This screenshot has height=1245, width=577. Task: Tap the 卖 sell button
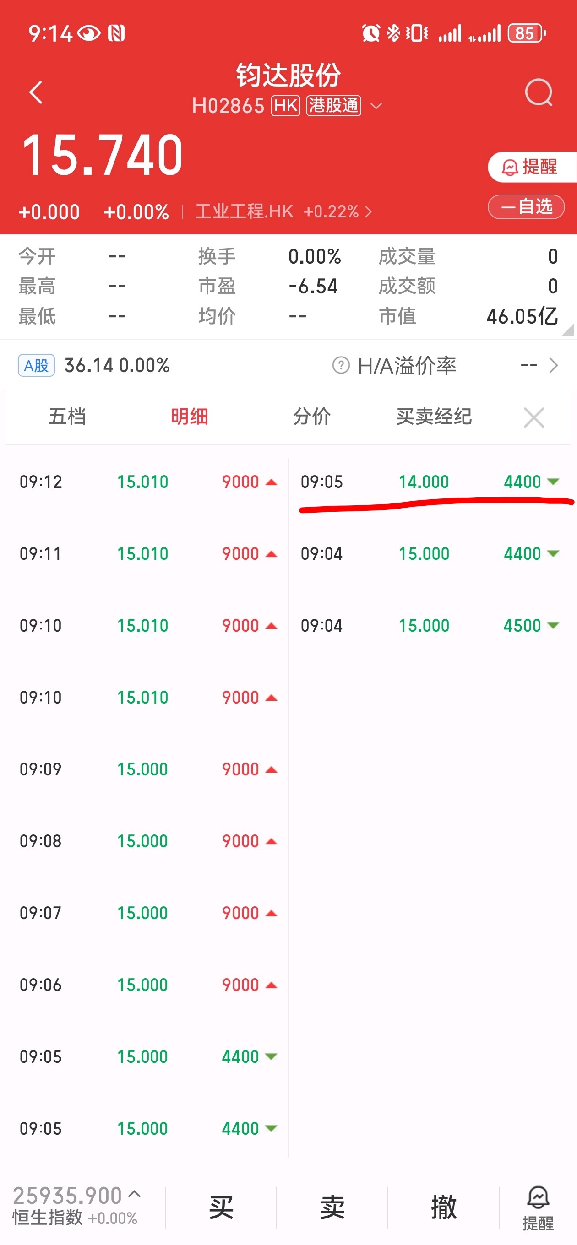pyautogui.click(x=332, y=1207)
